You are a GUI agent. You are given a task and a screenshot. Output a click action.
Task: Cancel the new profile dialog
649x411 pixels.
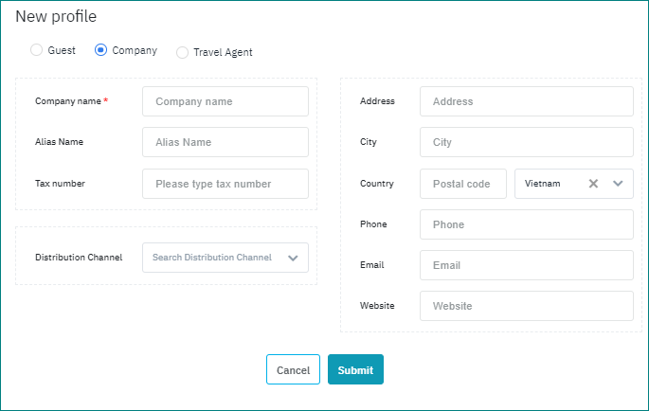tap(293, 369)
